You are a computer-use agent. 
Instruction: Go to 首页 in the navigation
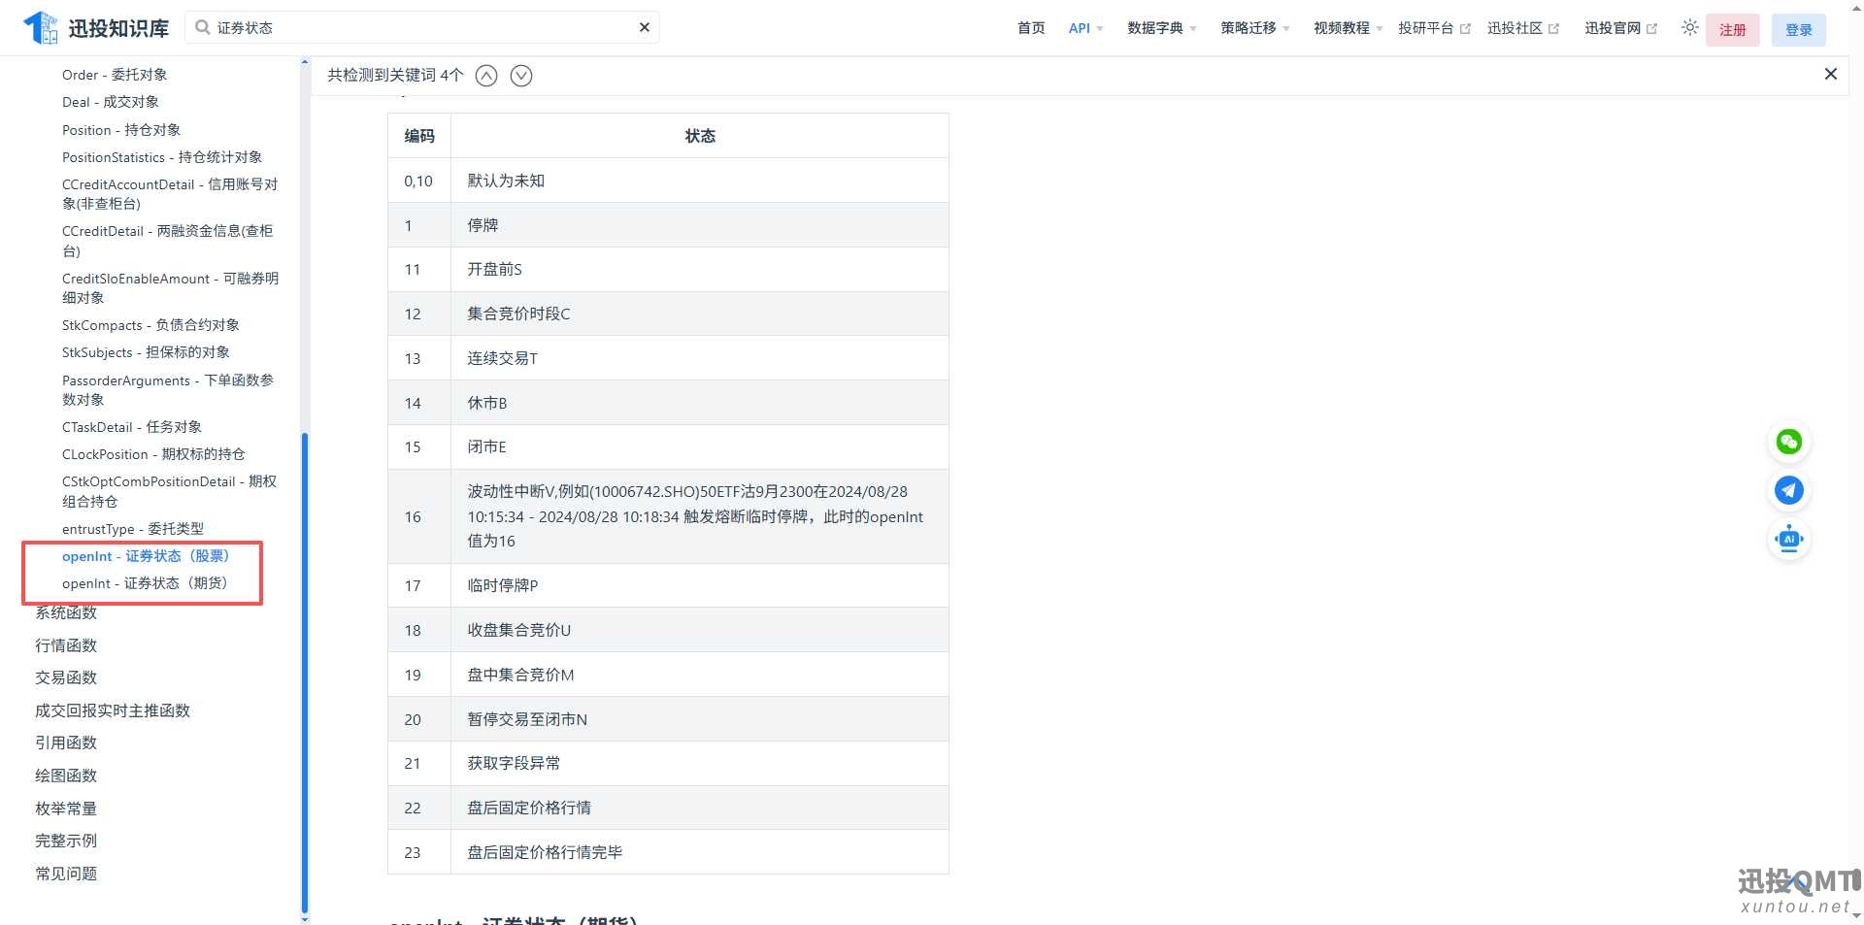[x=1031, y=28]
